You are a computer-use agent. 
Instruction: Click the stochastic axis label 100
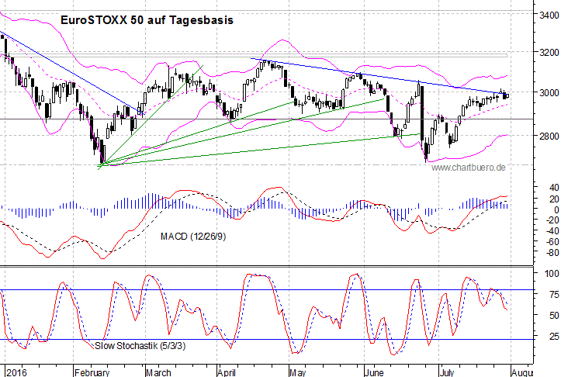point(552,274)
